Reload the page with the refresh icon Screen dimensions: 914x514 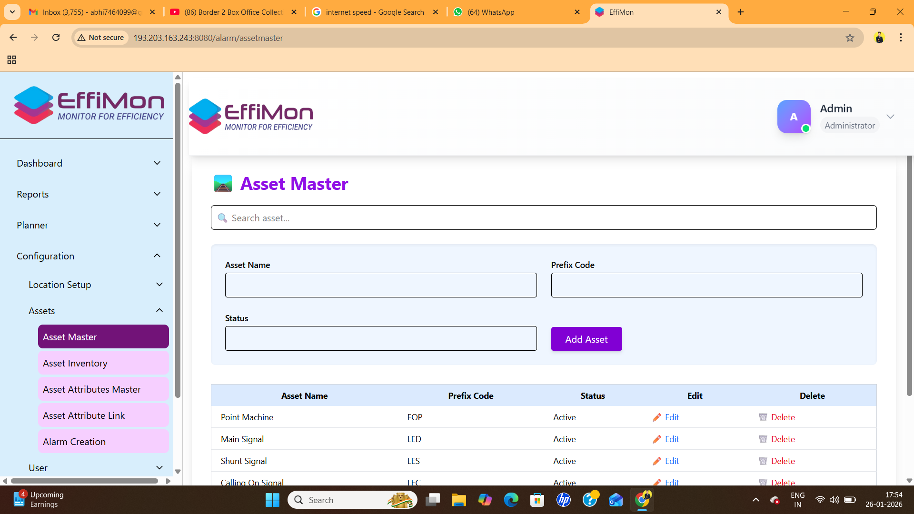[56, 38]
